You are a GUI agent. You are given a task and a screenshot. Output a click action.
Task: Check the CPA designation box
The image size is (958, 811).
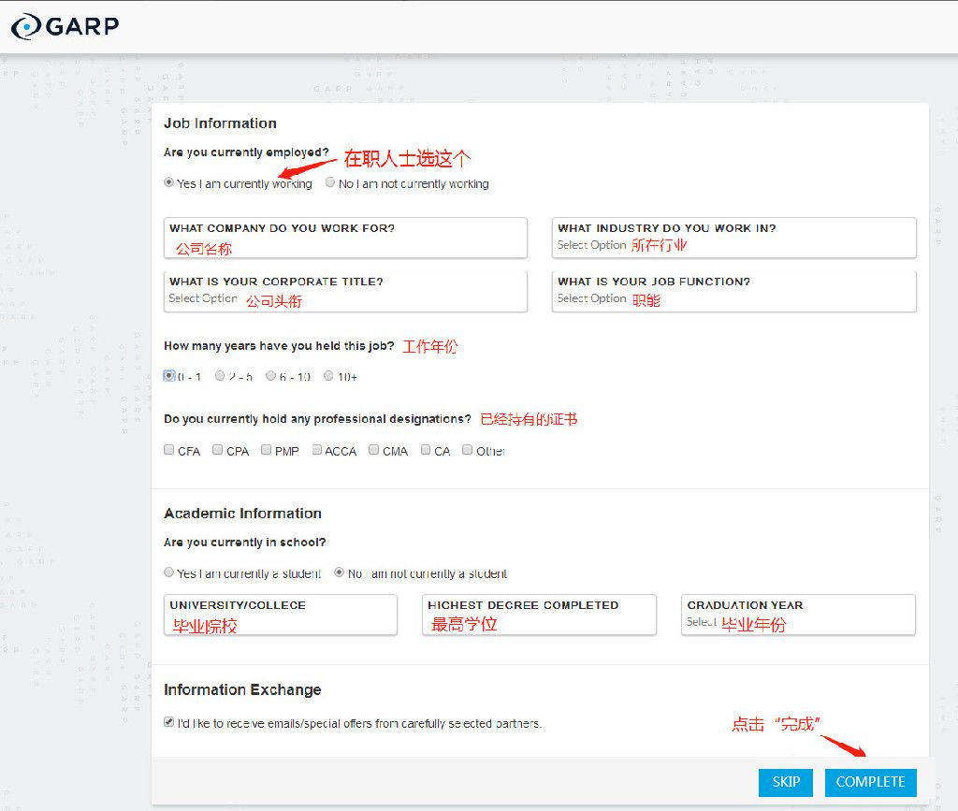pyautogui.click(x=218, y=450)
